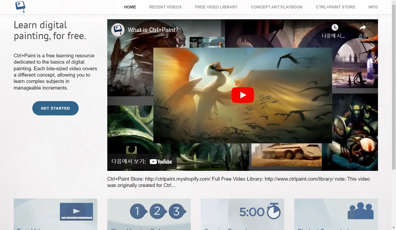Click the Ctrl+Paint logo in the header
396x230 pixels.
20,7
